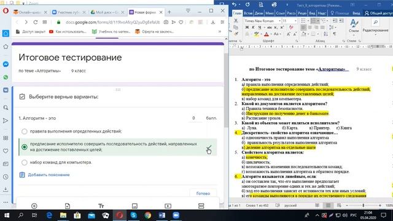Click 'Общий доступ' in Word
The height and width of the screenshot is (221, 393).
[x=378, y=13]
